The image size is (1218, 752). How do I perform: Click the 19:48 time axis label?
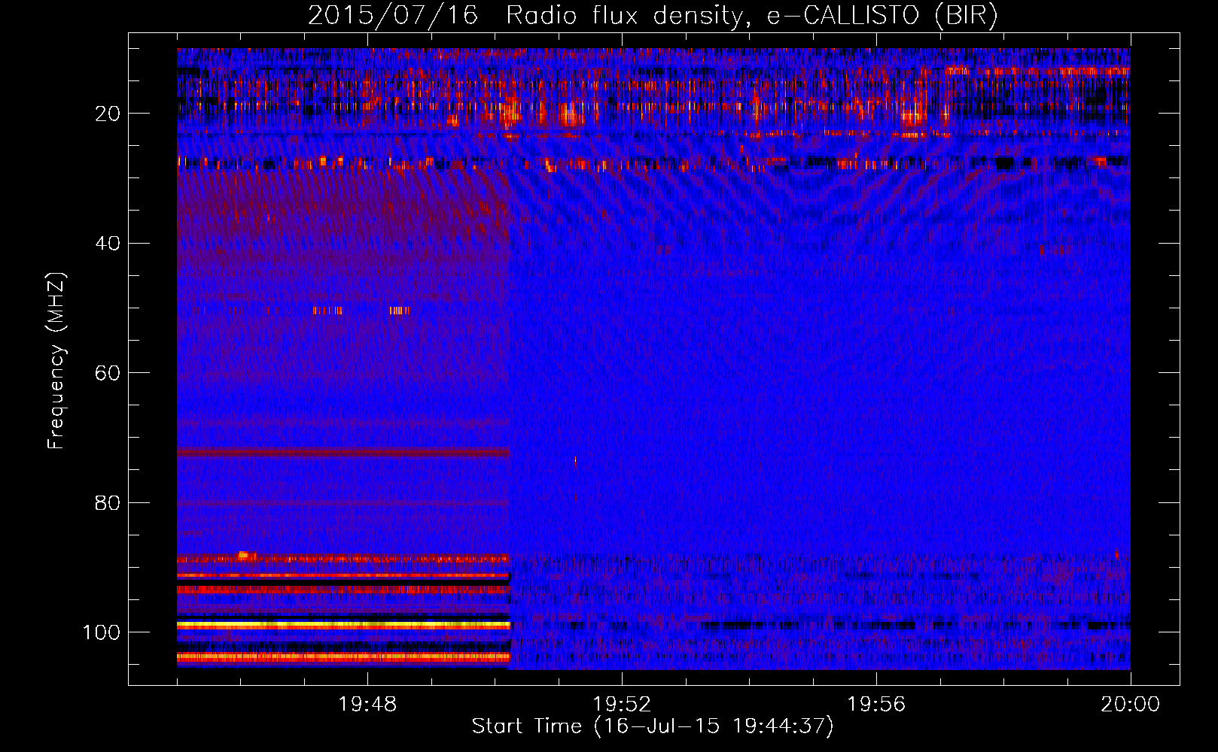[367, 705]
